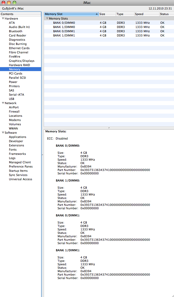The height and width of the screenshot is (297, 174).
Task: Select Universal Access entry
Action: [21, 179]
